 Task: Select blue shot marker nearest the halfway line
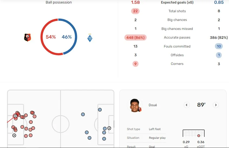pos(83,114)
